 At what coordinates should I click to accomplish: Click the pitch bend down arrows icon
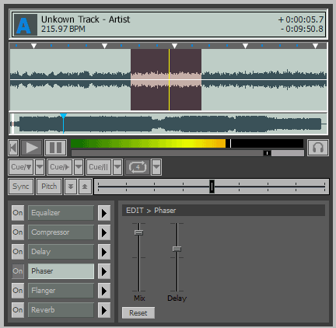tap(71, 187)
